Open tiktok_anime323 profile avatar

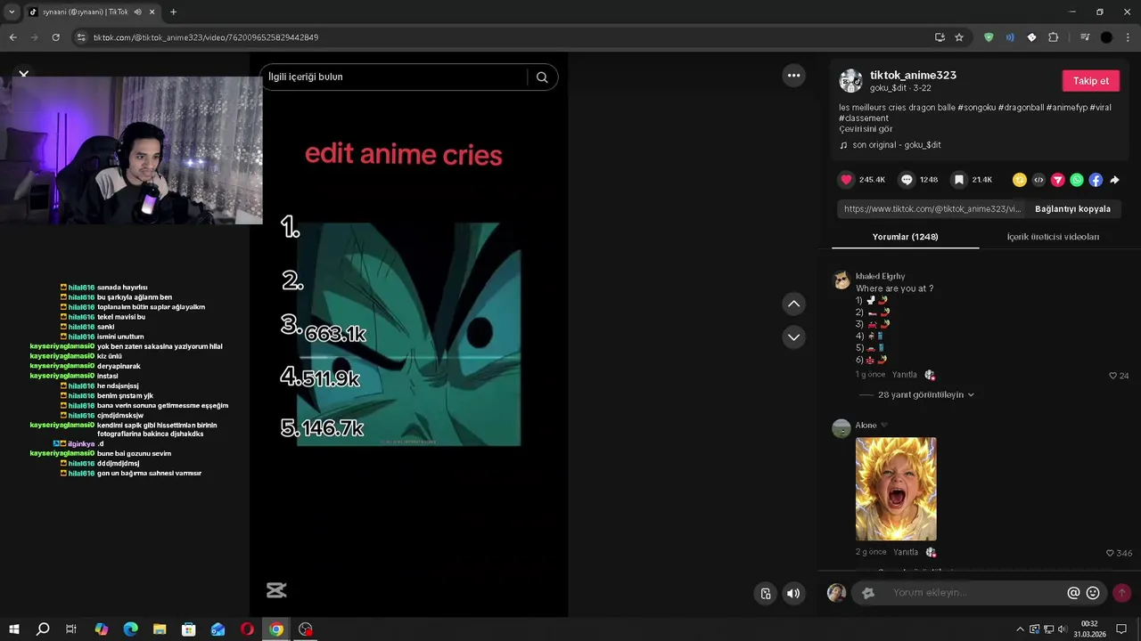850,81
